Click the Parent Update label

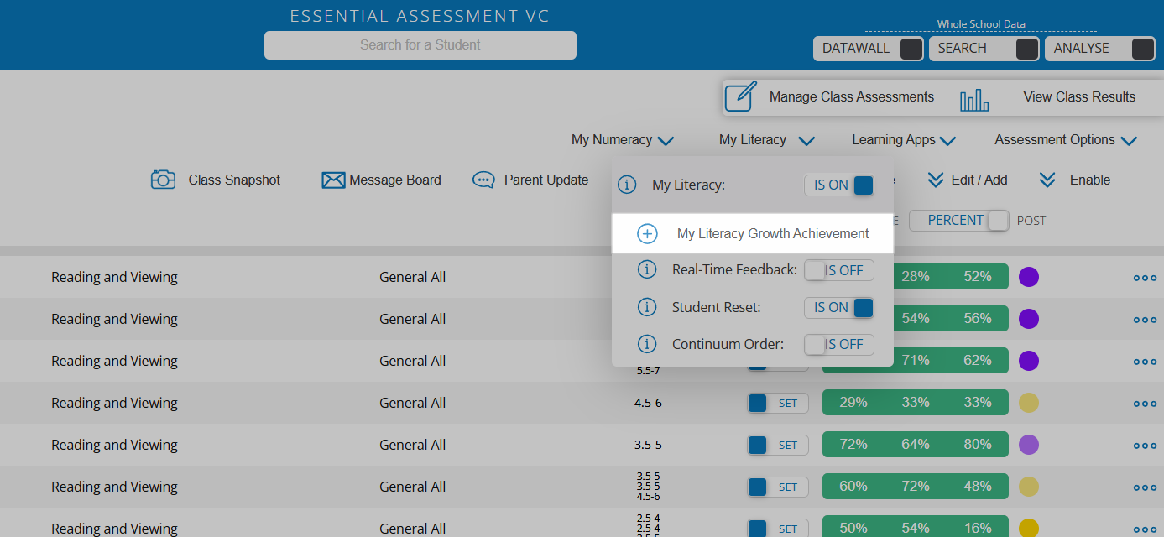click(x=546, y=180)
